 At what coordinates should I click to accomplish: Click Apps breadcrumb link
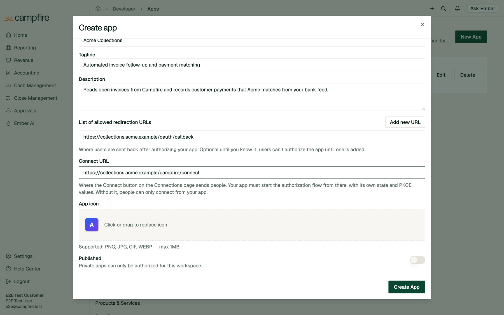point(153,9)
